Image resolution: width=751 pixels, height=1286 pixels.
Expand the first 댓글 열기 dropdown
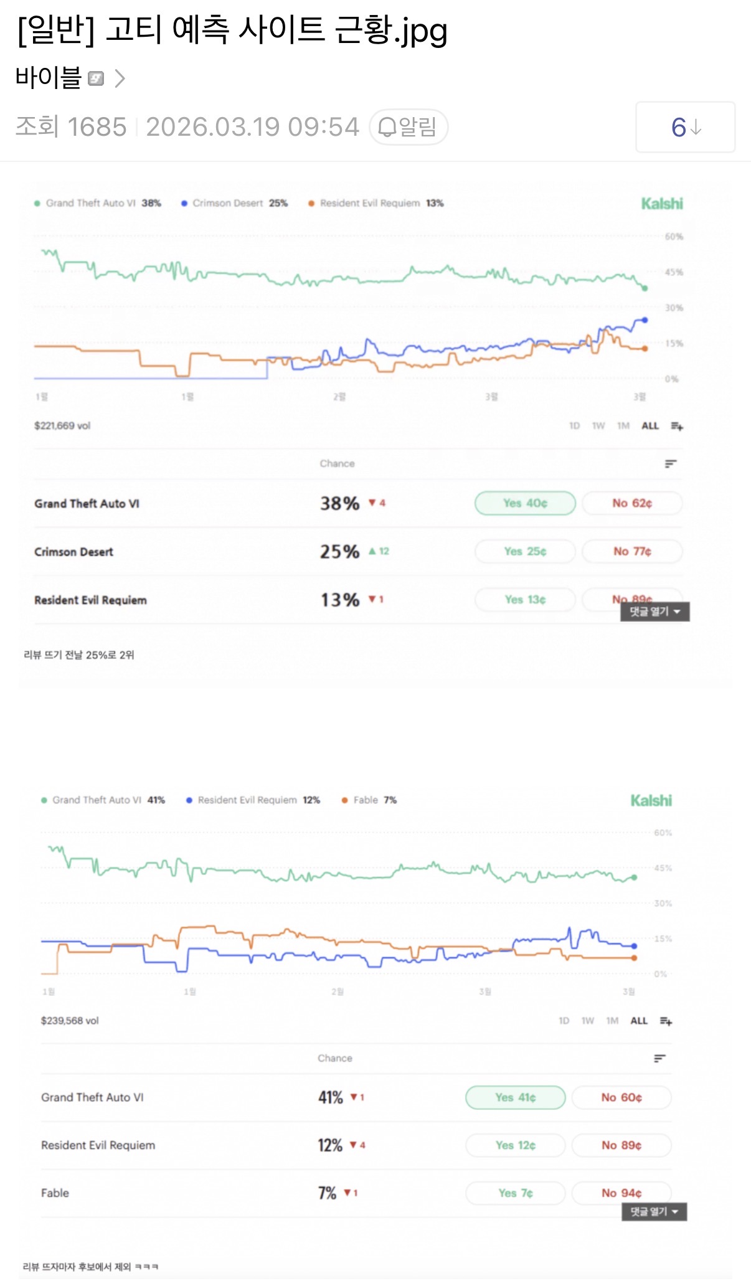tap(654, 612)
